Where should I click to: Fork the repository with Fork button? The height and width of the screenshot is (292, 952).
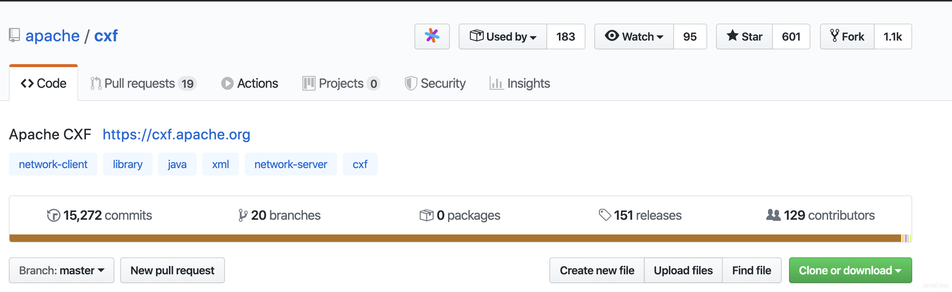[847, 36]
